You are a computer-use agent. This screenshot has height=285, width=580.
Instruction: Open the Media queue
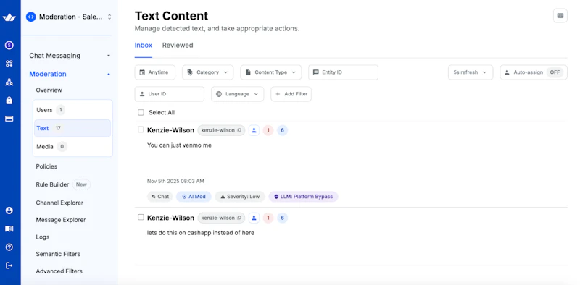tap(72, 147)
